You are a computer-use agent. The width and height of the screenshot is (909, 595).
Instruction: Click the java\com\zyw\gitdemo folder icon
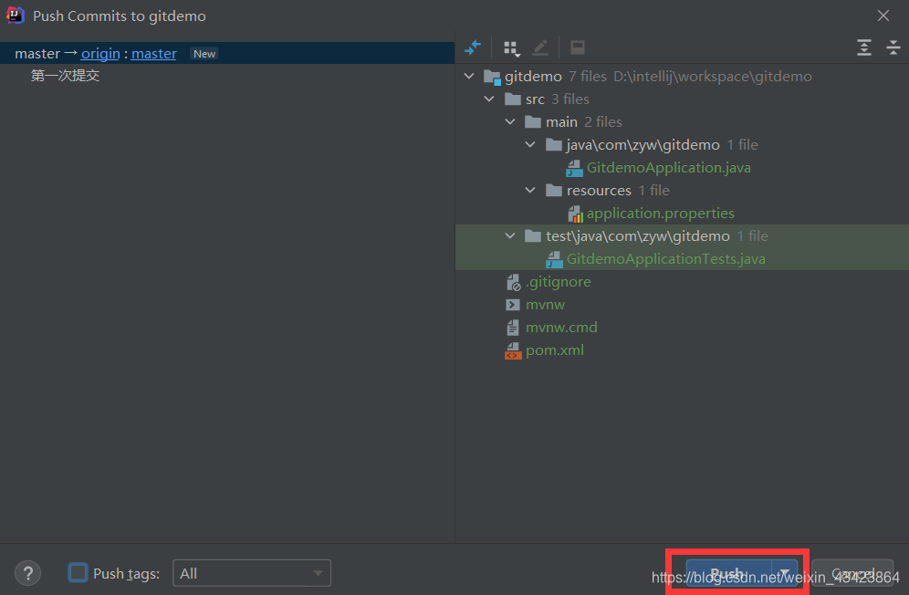(x=554, y=144)
